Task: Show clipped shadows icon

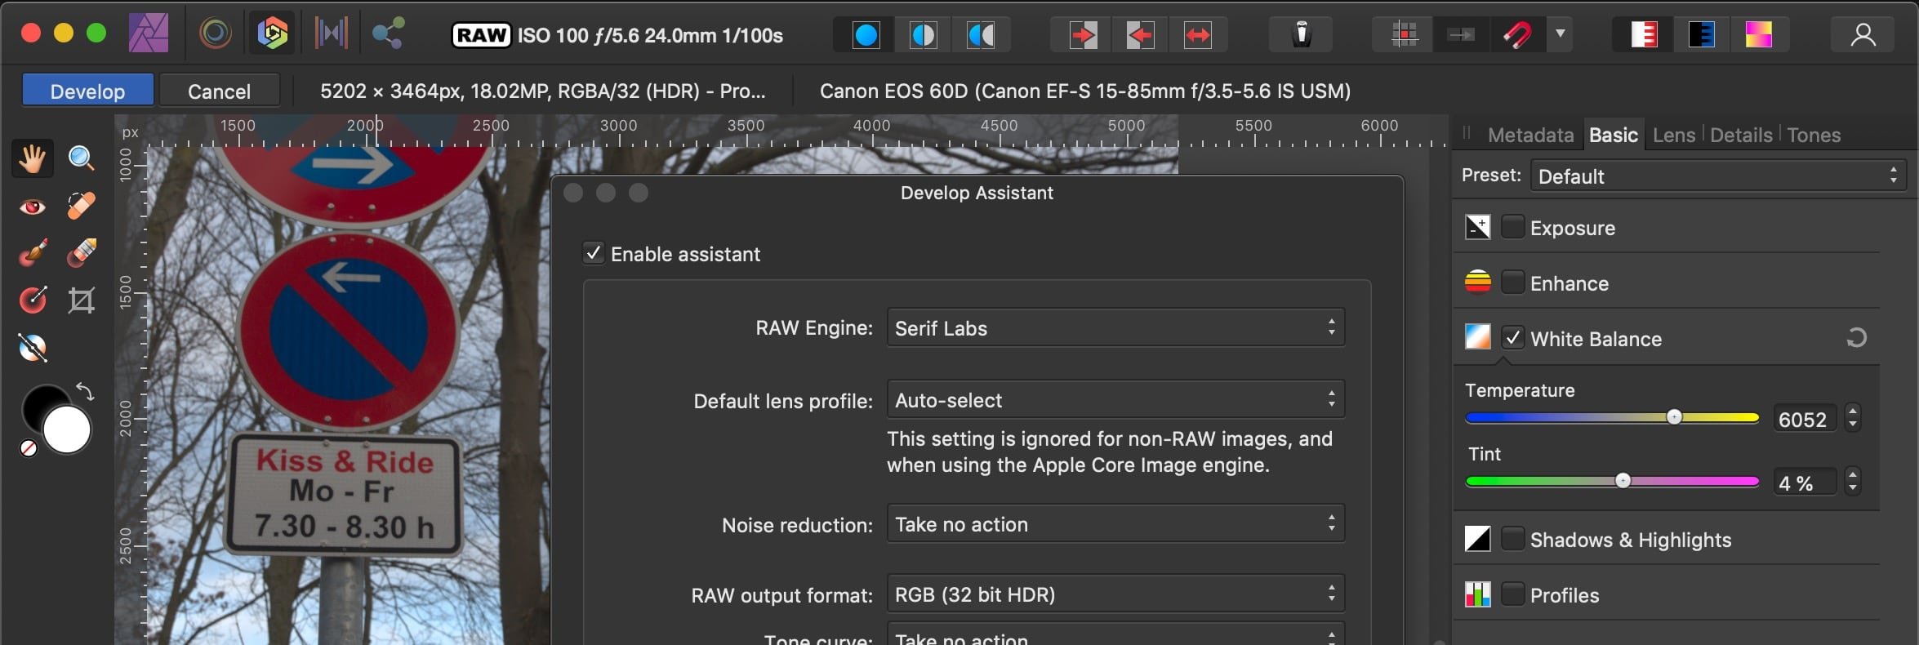Action: [x=1701, y=35]
